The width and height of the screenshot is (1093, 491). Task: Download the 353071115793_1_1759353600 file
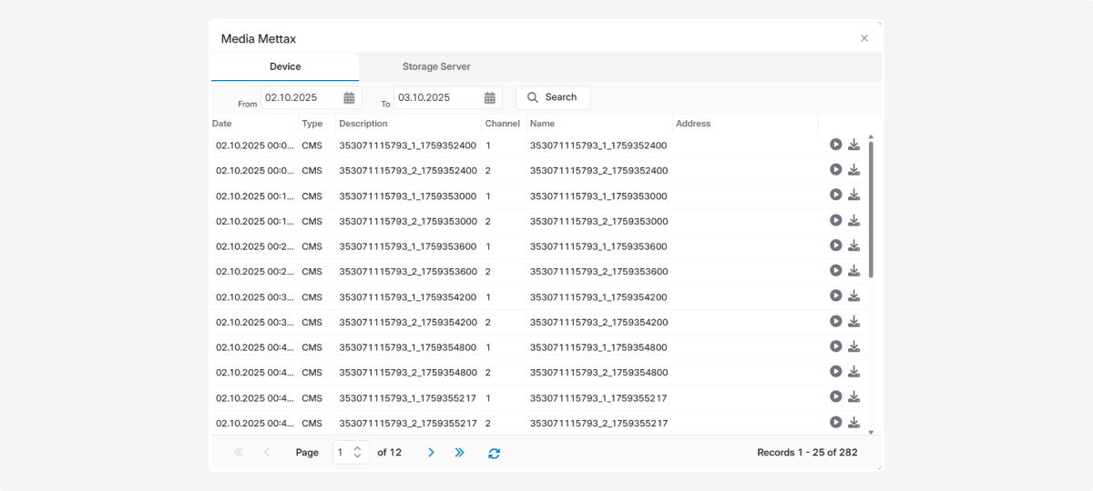point(853,245)
